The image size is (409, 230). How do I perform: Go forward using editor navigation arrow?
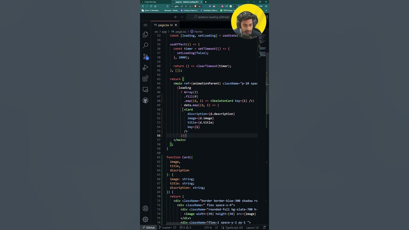182,17
